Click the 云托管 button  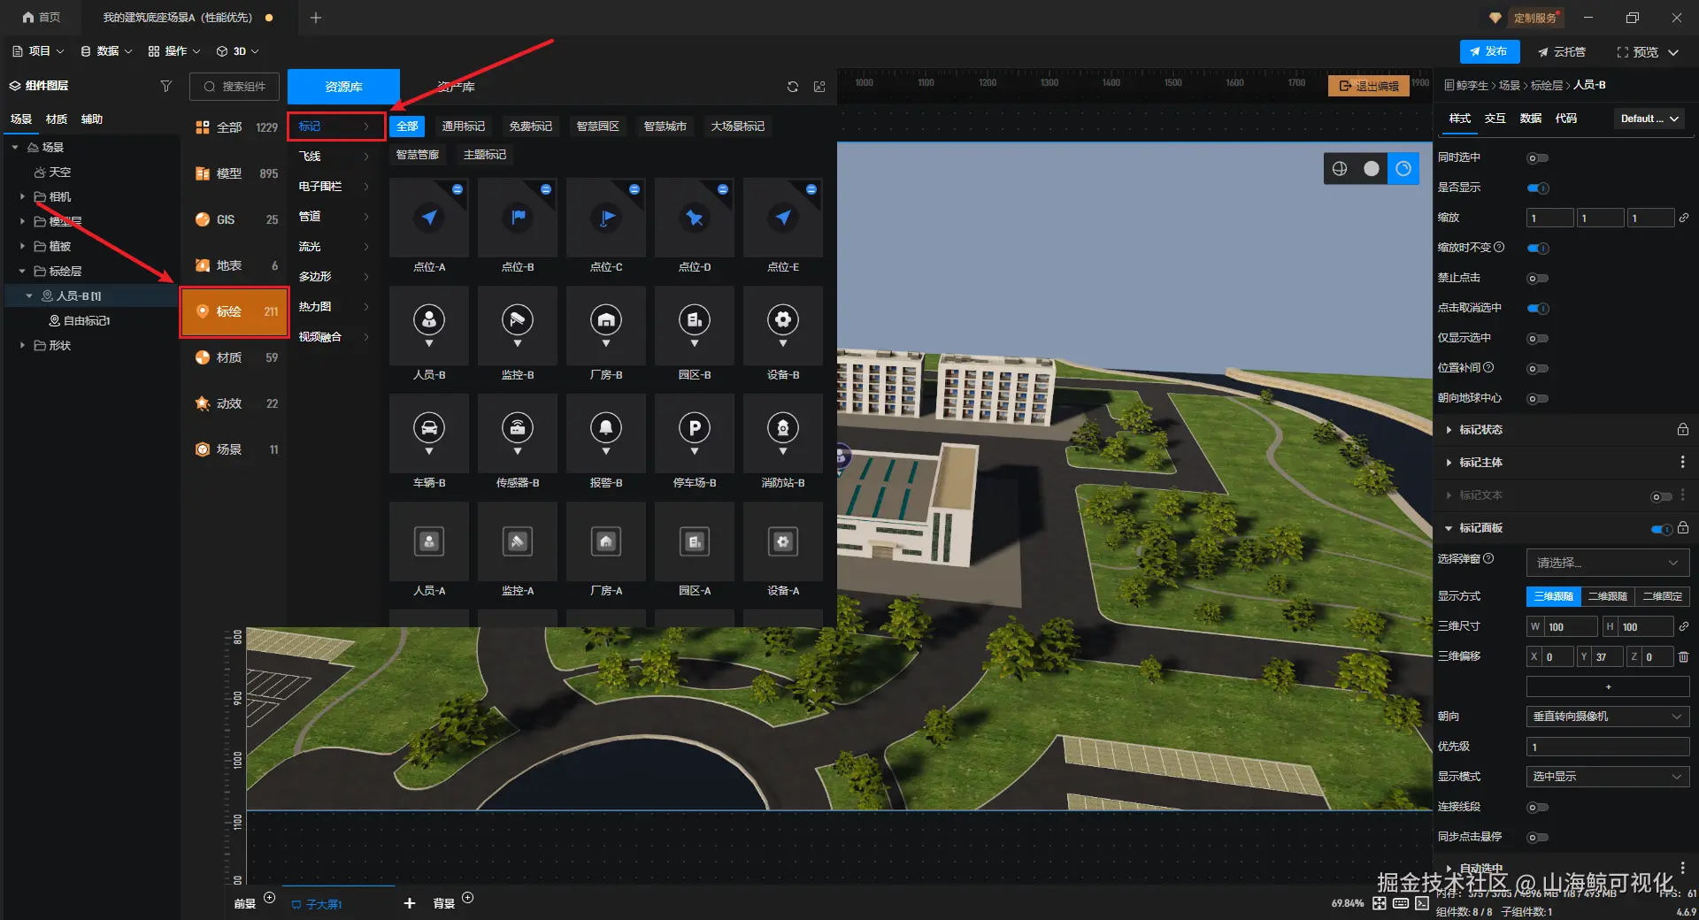coord(1562,52)
